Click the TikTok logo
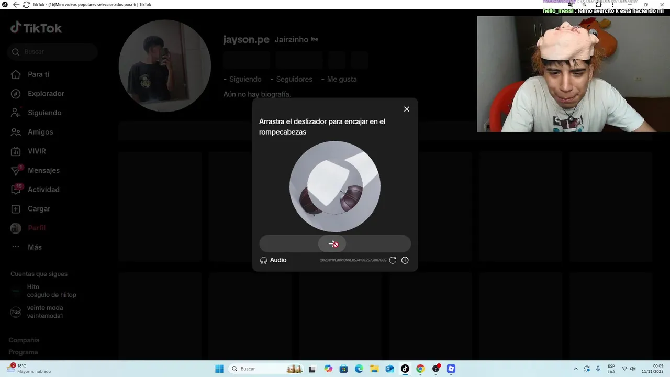This screenshot has width=670, height=377. pos(36,28)
